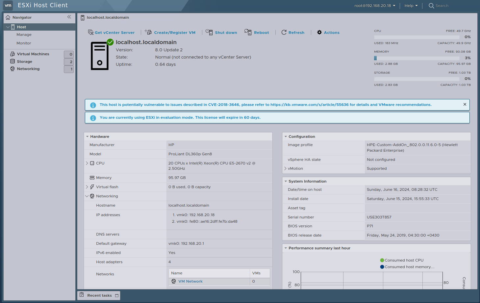The height and width of the screenshot is (303, 480).
Task: Click the Refresh icon in the toolbar
Action: 284,32
